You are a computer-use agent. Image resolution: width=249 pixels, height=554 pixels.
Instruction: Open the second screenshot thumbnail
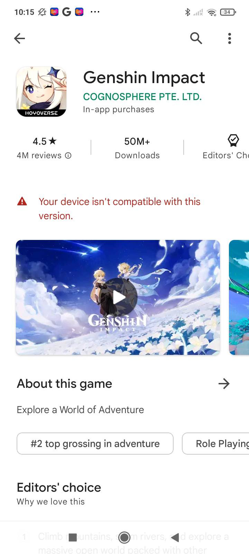click(239, 297)
